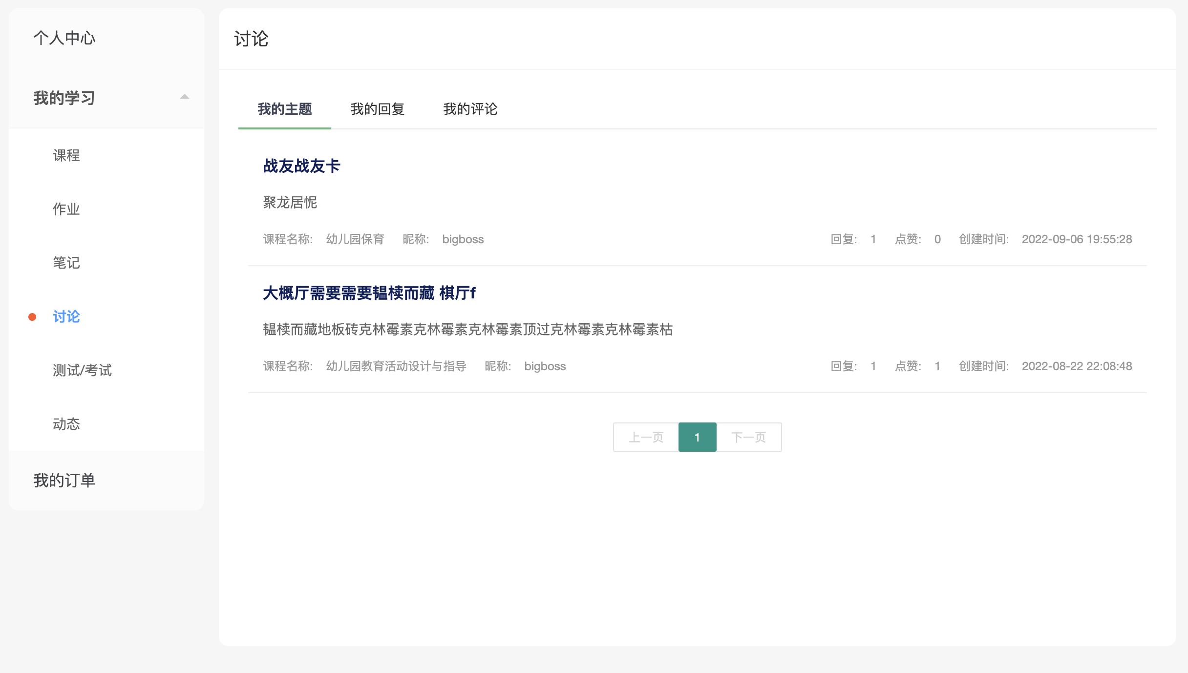Select page 1 in the pagination
1188x673 pixels.
pos(697,437)
